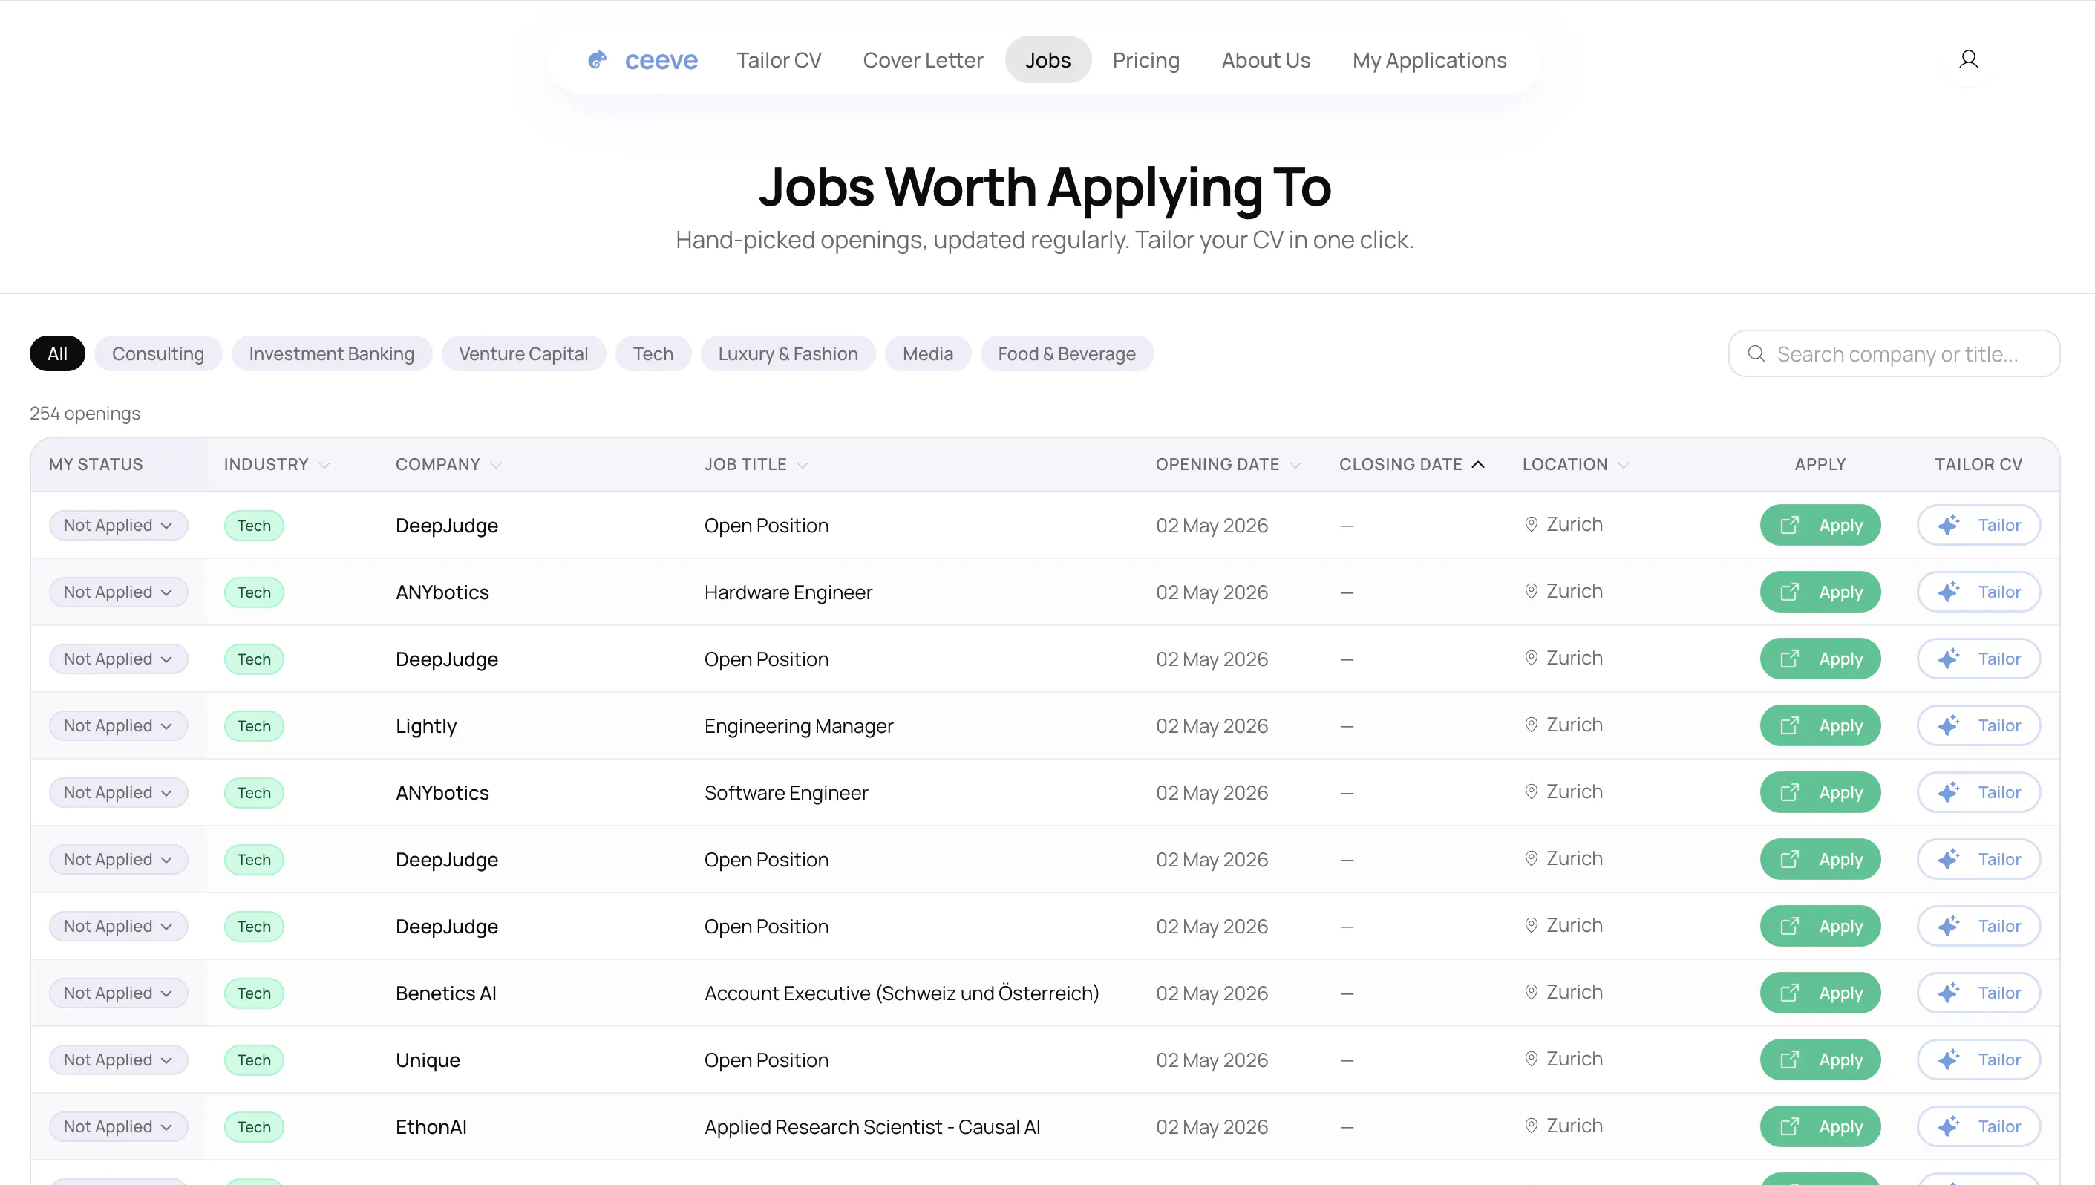Click external-link icon in Unique Apply button

[x=1790, y=1060]
